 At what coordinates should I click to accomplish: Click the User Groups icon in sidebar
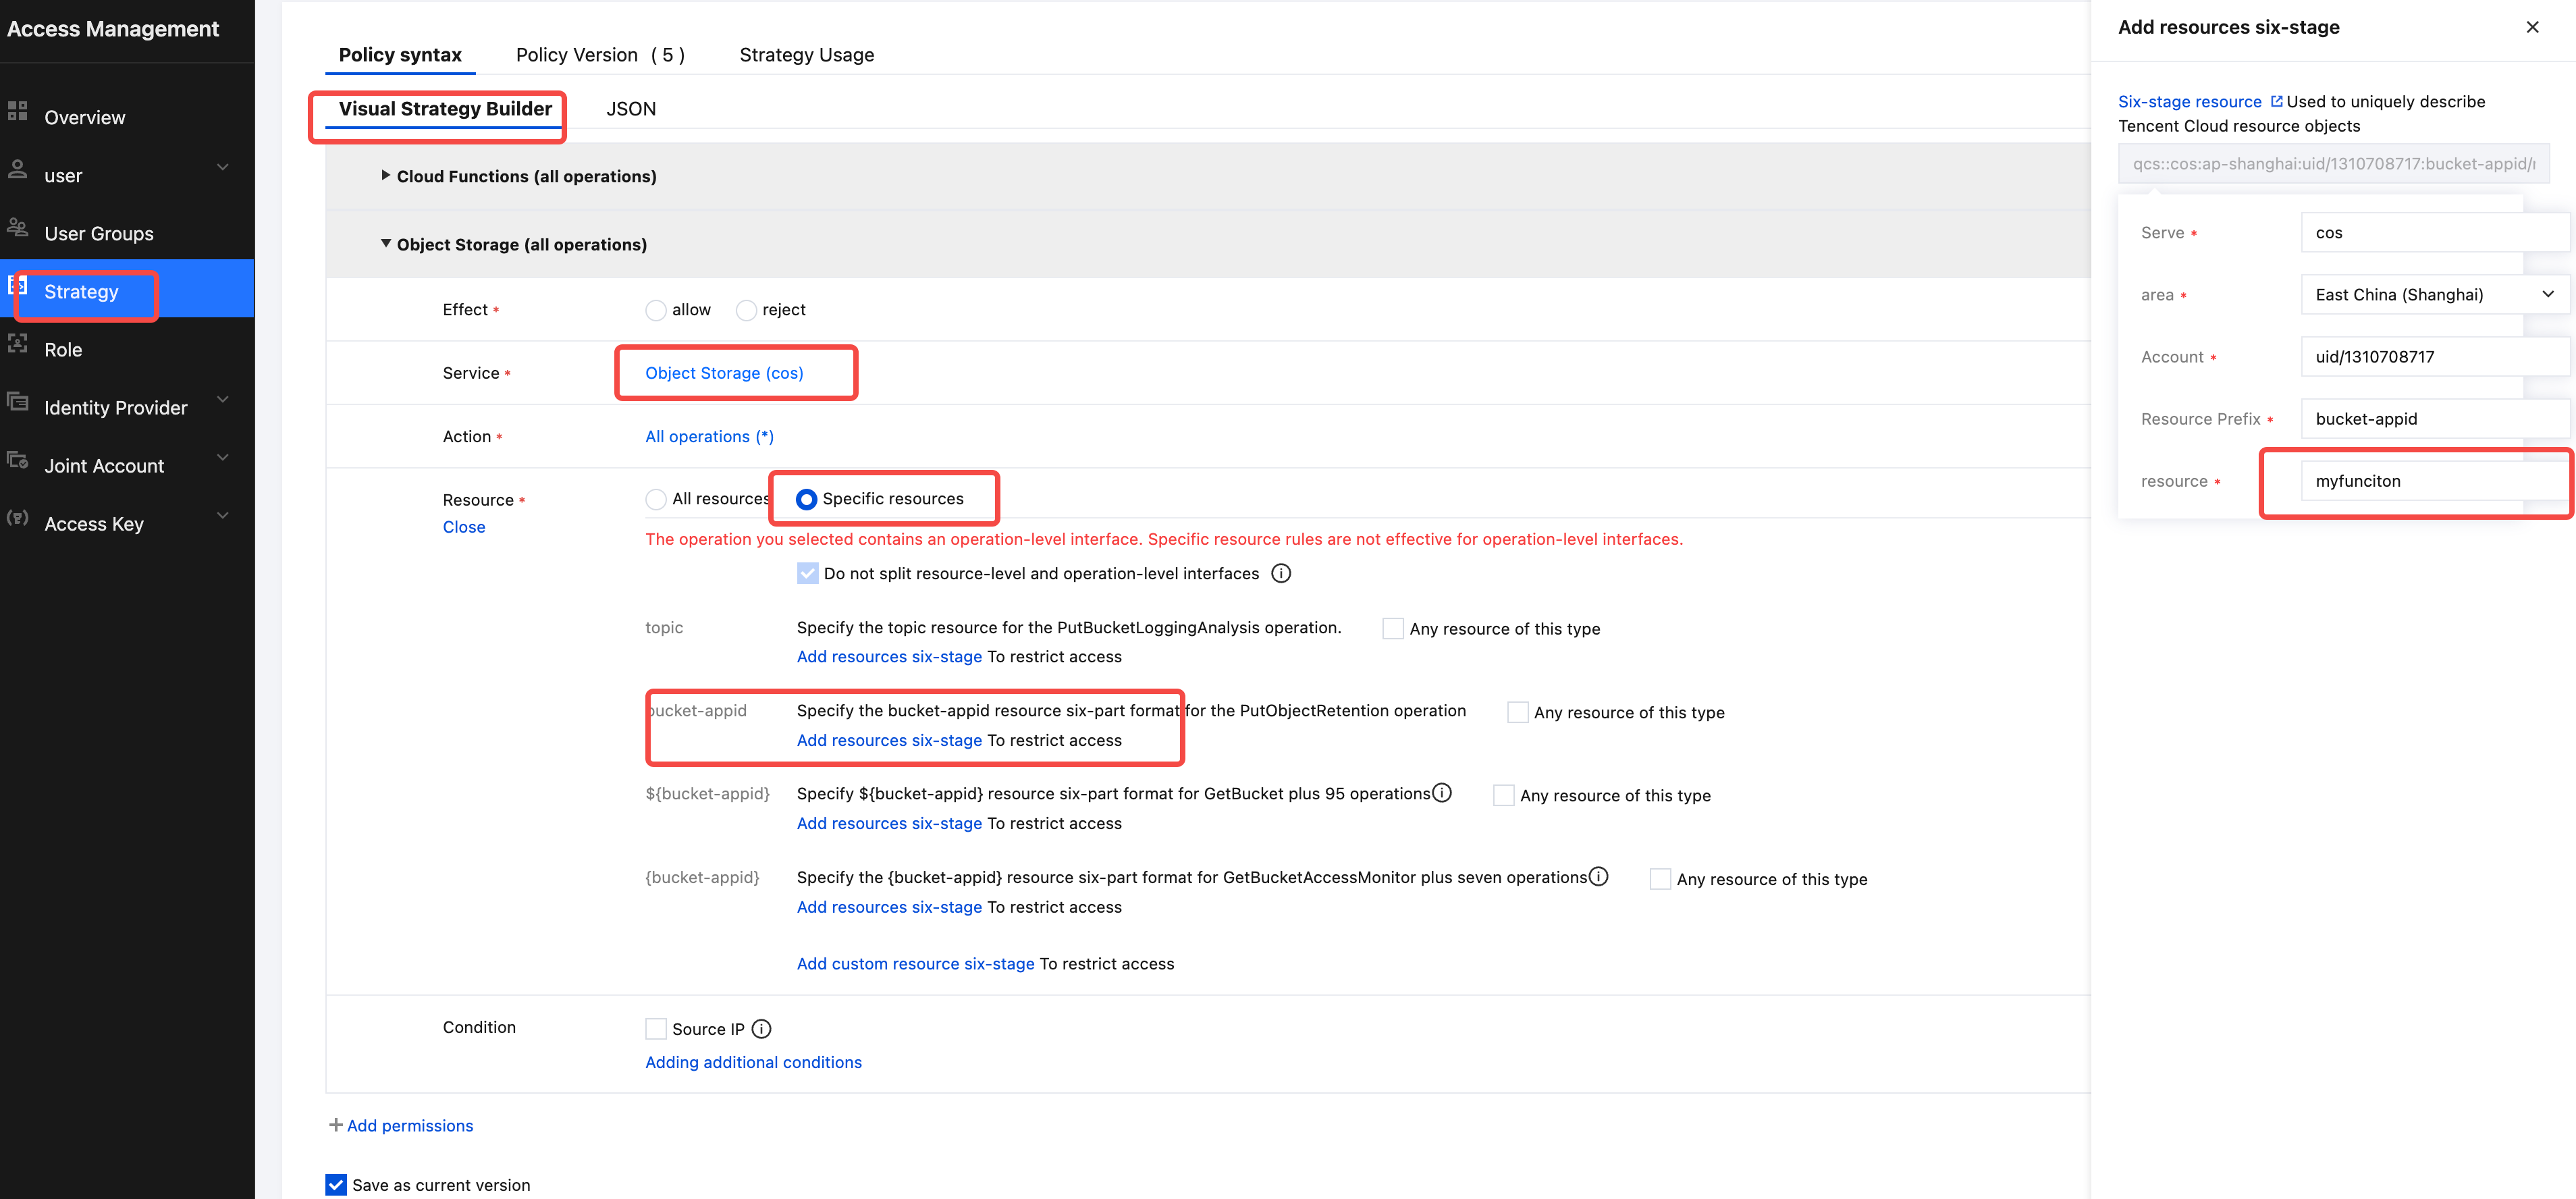17,228
